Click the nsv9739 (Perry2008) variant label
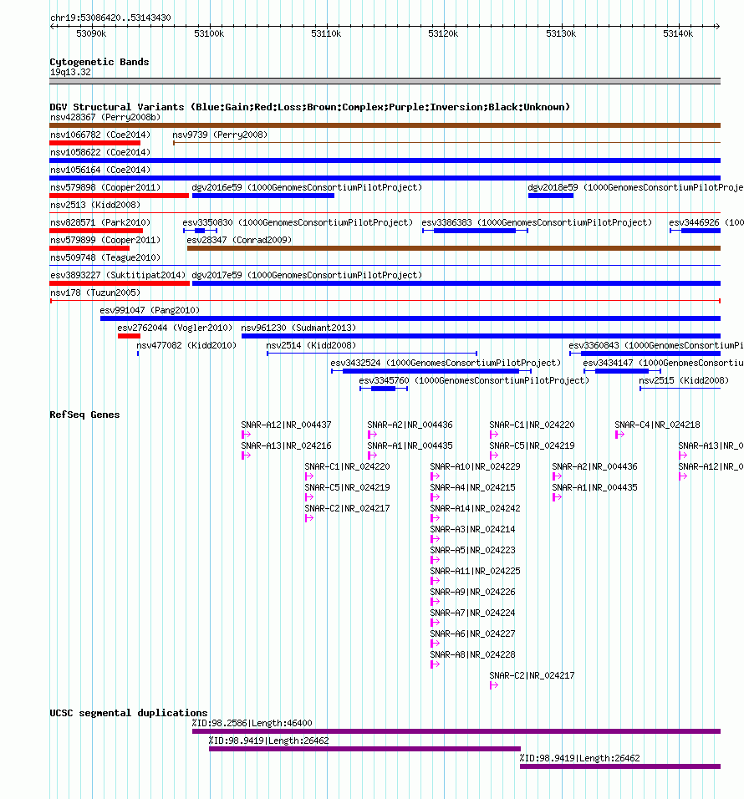 (220, 135)
